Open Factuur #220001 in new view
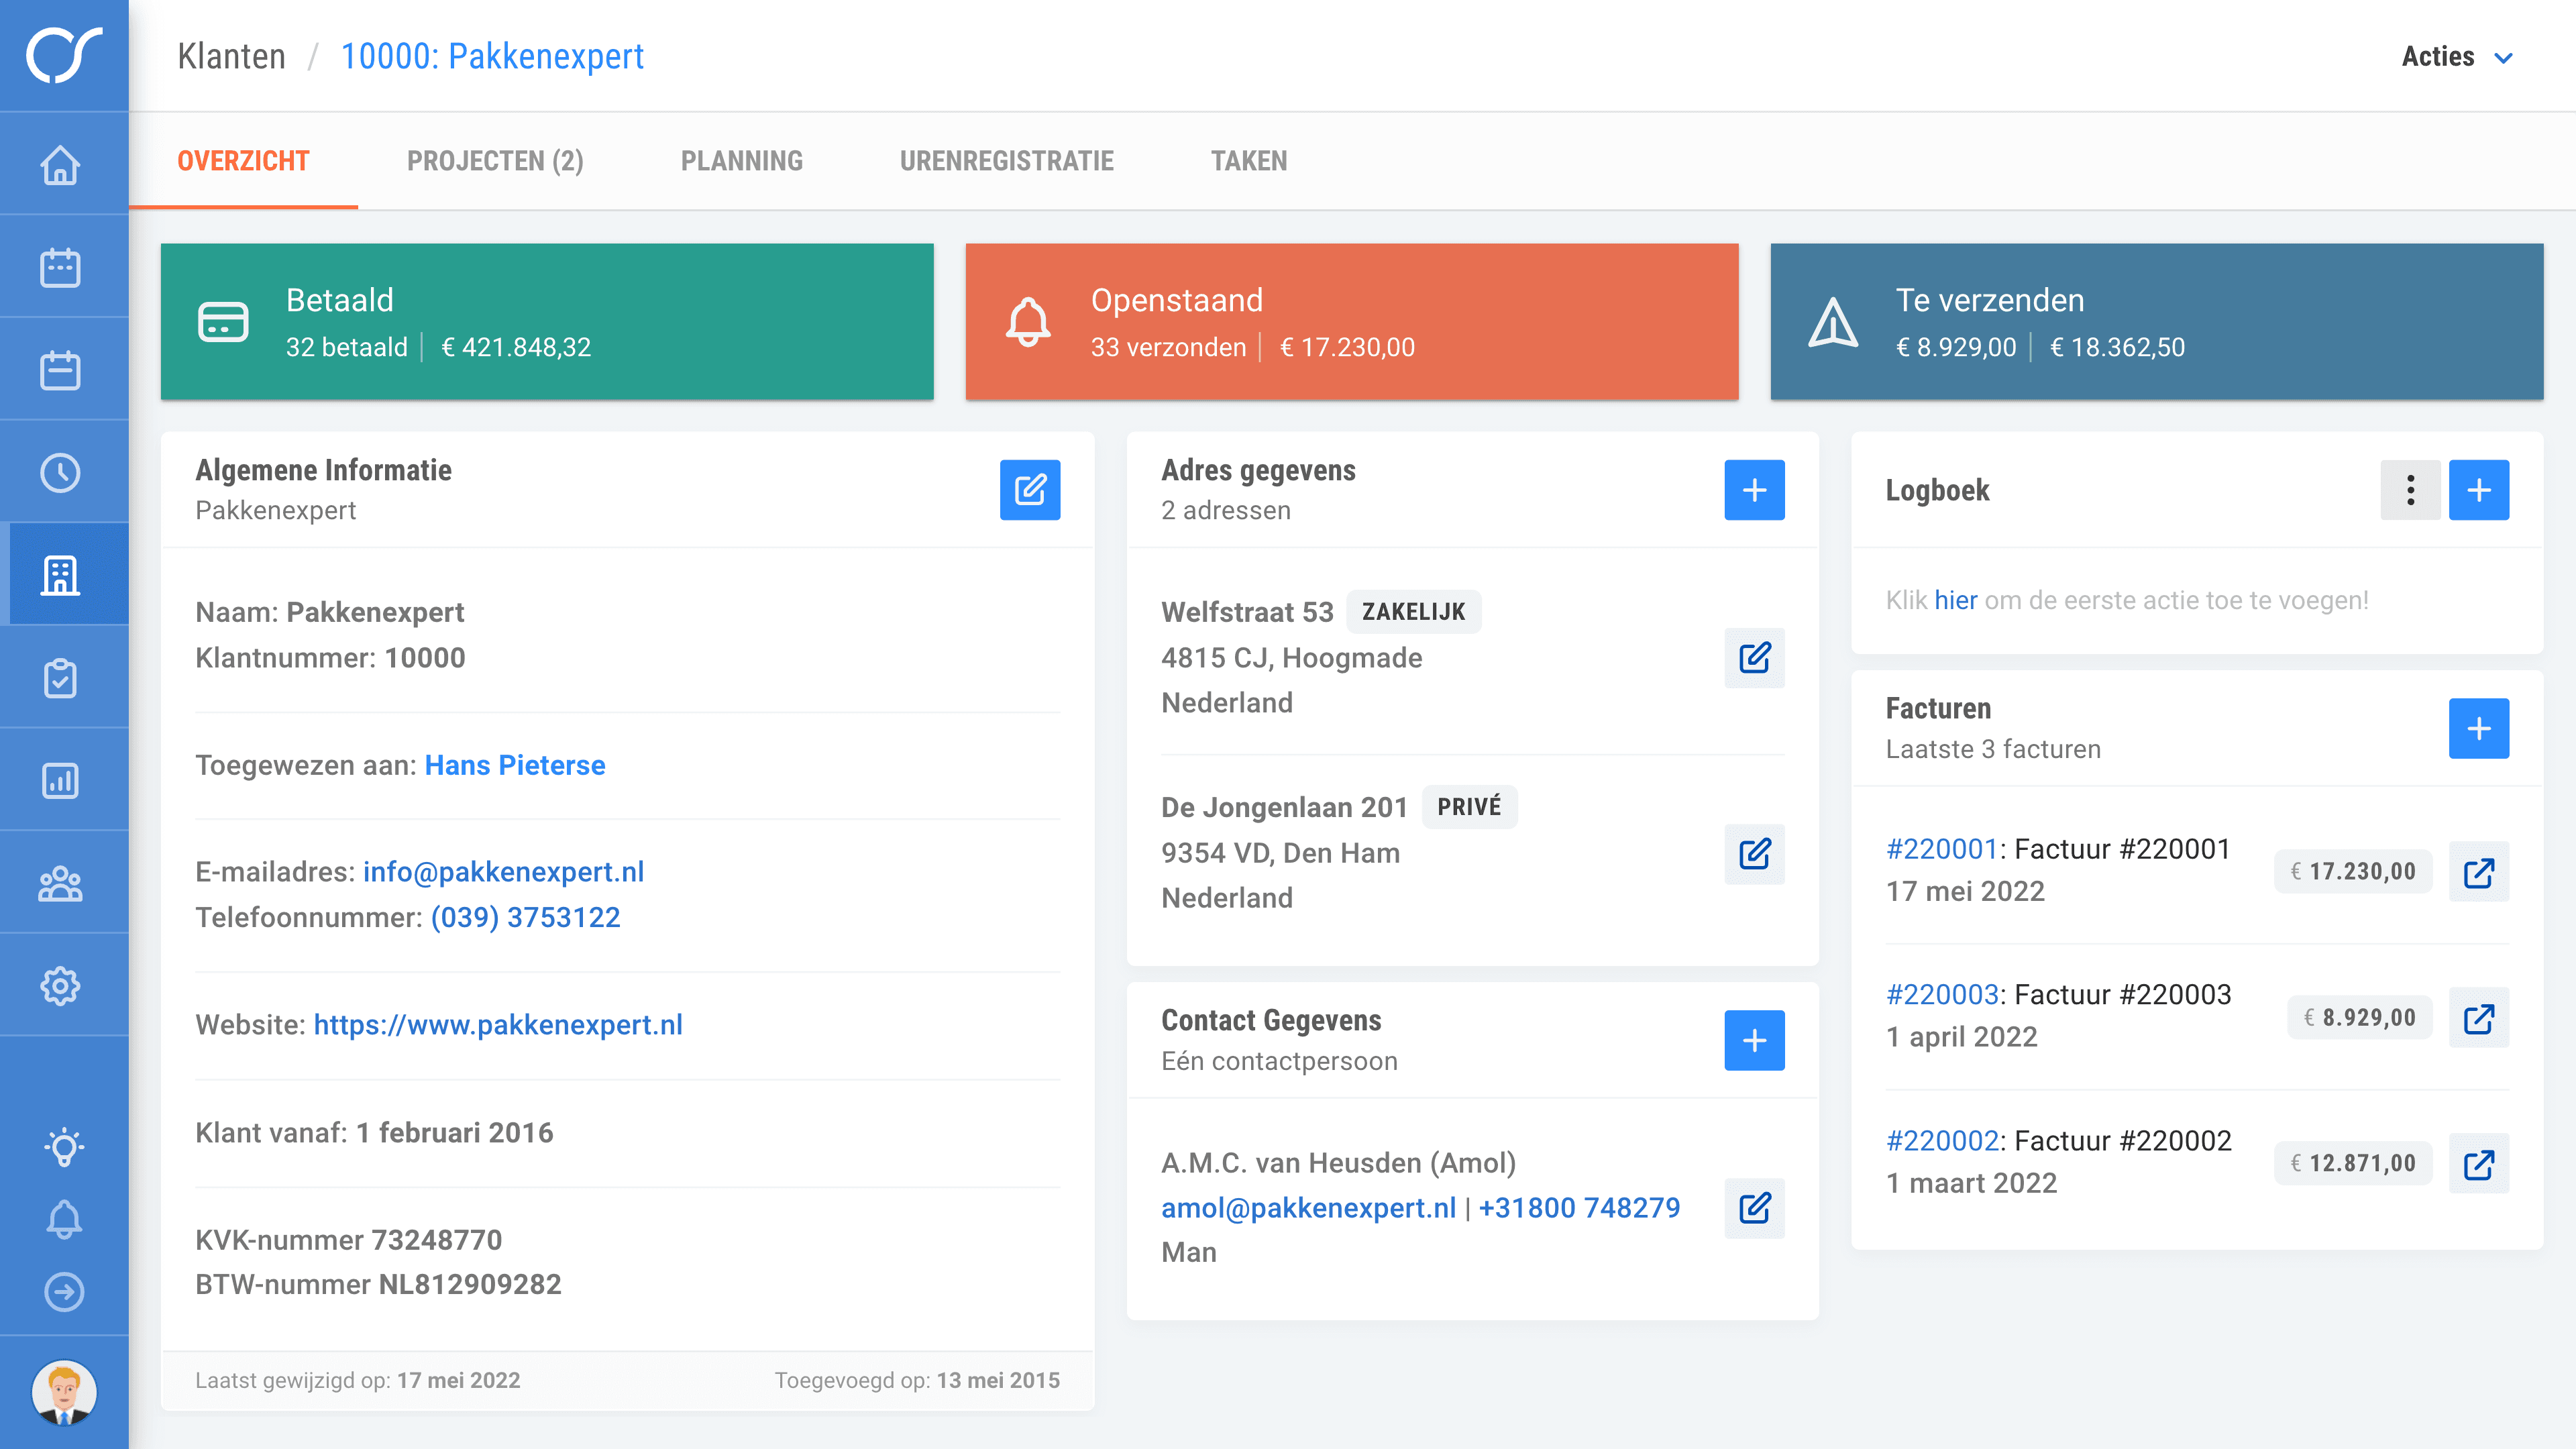This screenshot has height=1449, width=2576. click(2479, 871)
